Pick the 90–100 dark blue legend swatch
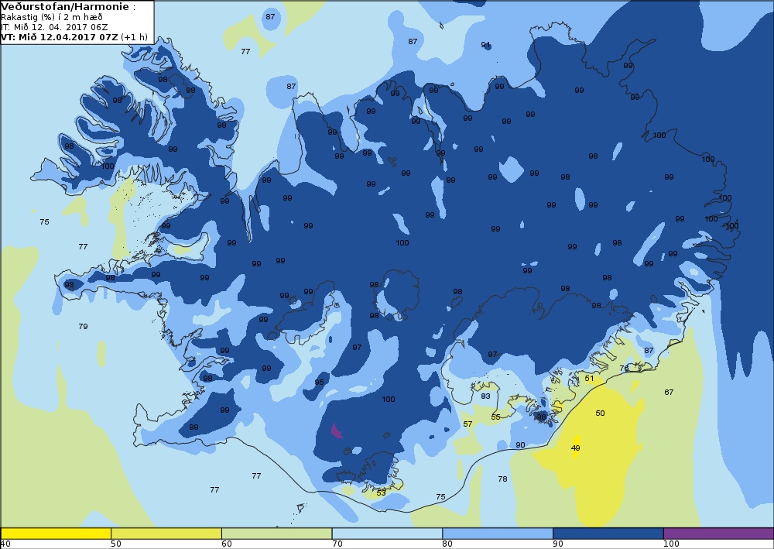774x549 pixels. [608, 534]
